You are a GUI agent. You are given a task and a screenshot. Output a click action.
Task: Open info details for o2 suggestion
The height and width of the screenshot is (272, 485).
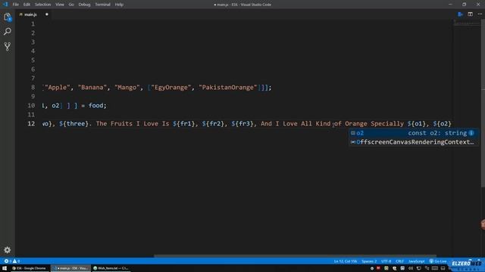point(471,133)
